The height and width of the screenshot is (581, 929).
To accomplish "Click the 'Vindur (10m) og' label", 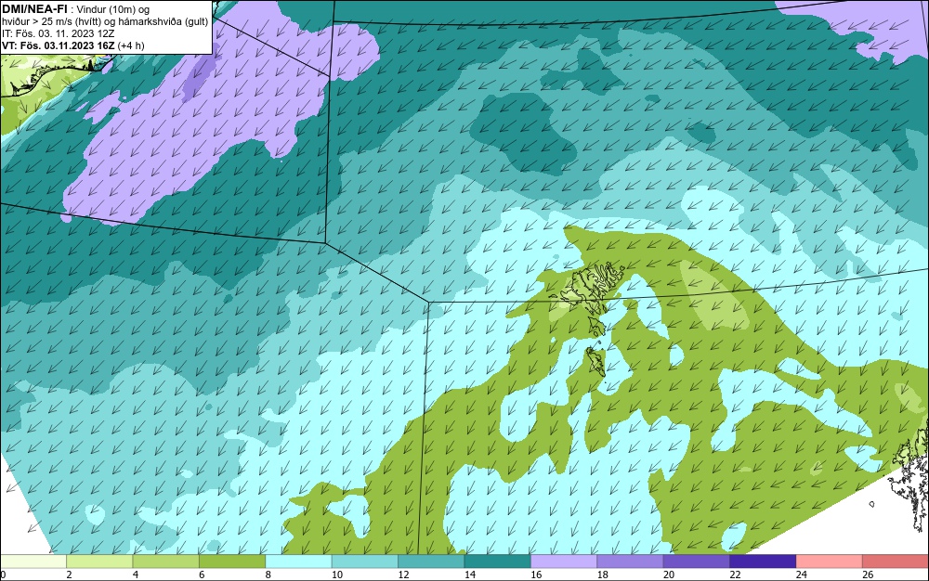I will point(113,9).
